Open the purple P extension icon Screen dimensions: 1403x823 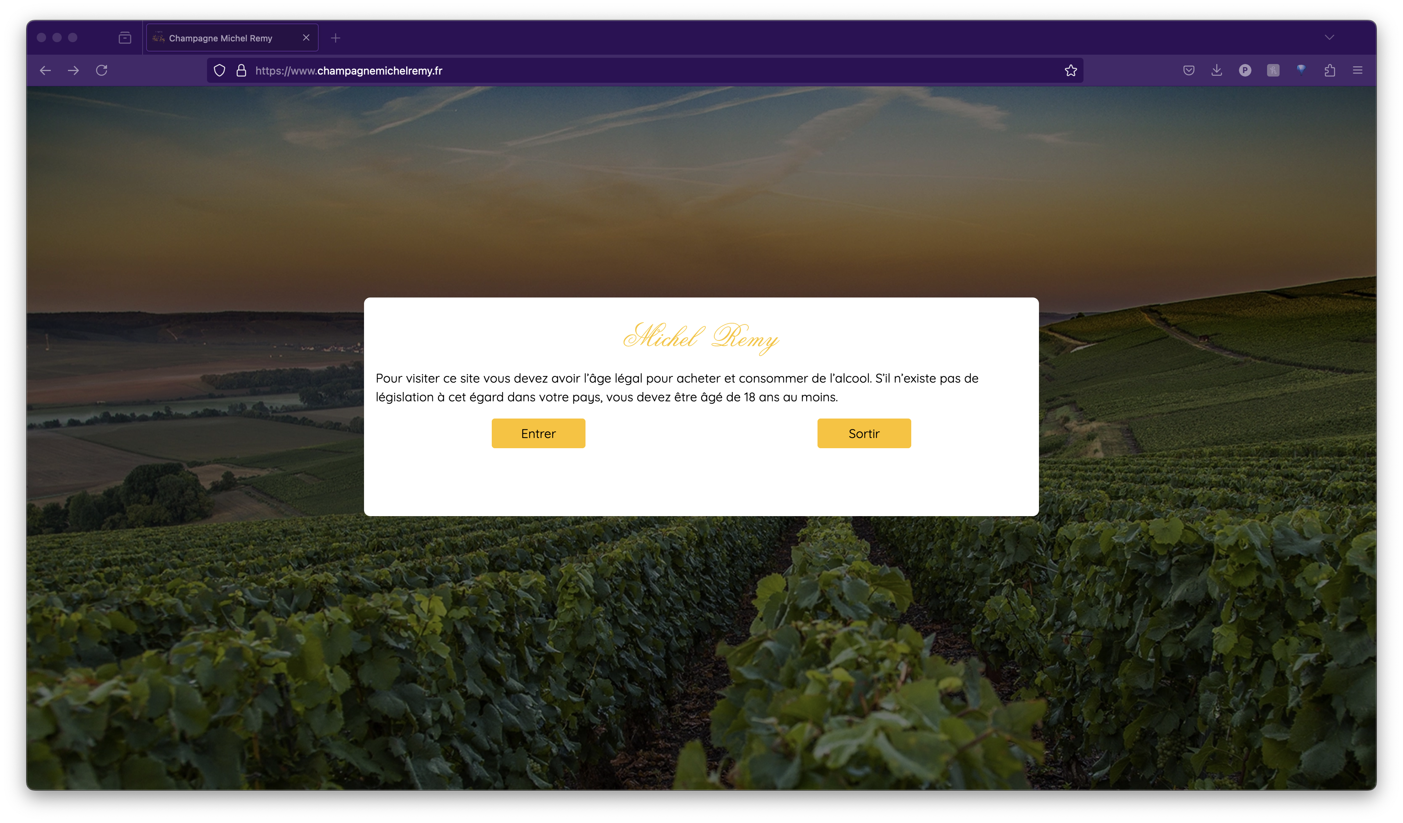tap(1245, 71)
